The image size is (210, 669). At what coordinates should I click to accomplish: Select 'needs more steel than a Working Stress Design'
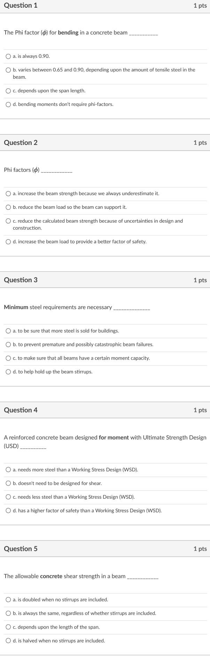[x=8, y=469]
